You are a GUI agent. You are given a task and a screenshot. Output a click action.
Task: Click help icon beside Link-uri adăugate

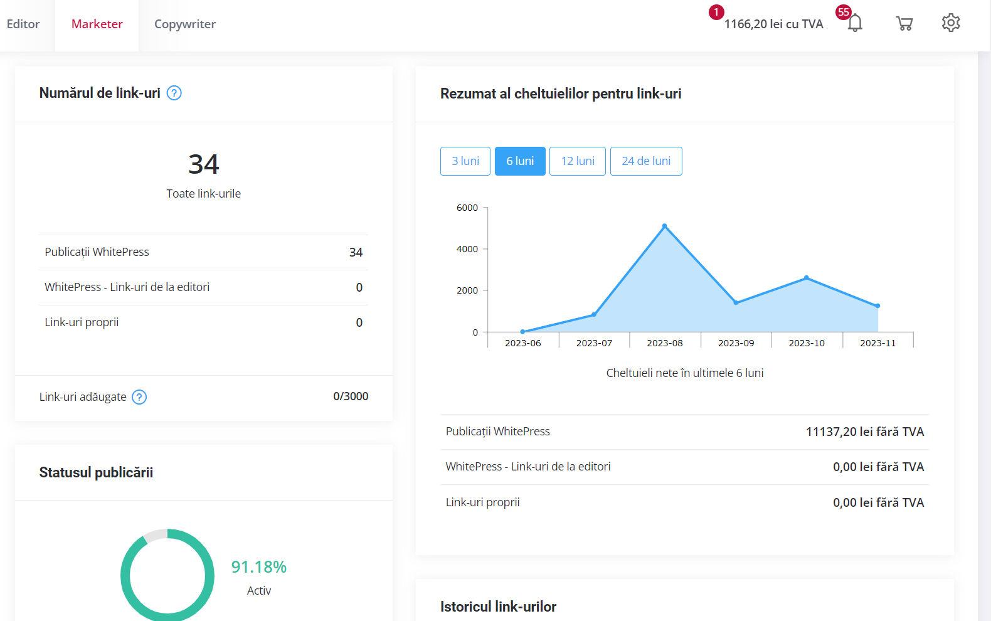pyautogui.click(x=139, y=397)
